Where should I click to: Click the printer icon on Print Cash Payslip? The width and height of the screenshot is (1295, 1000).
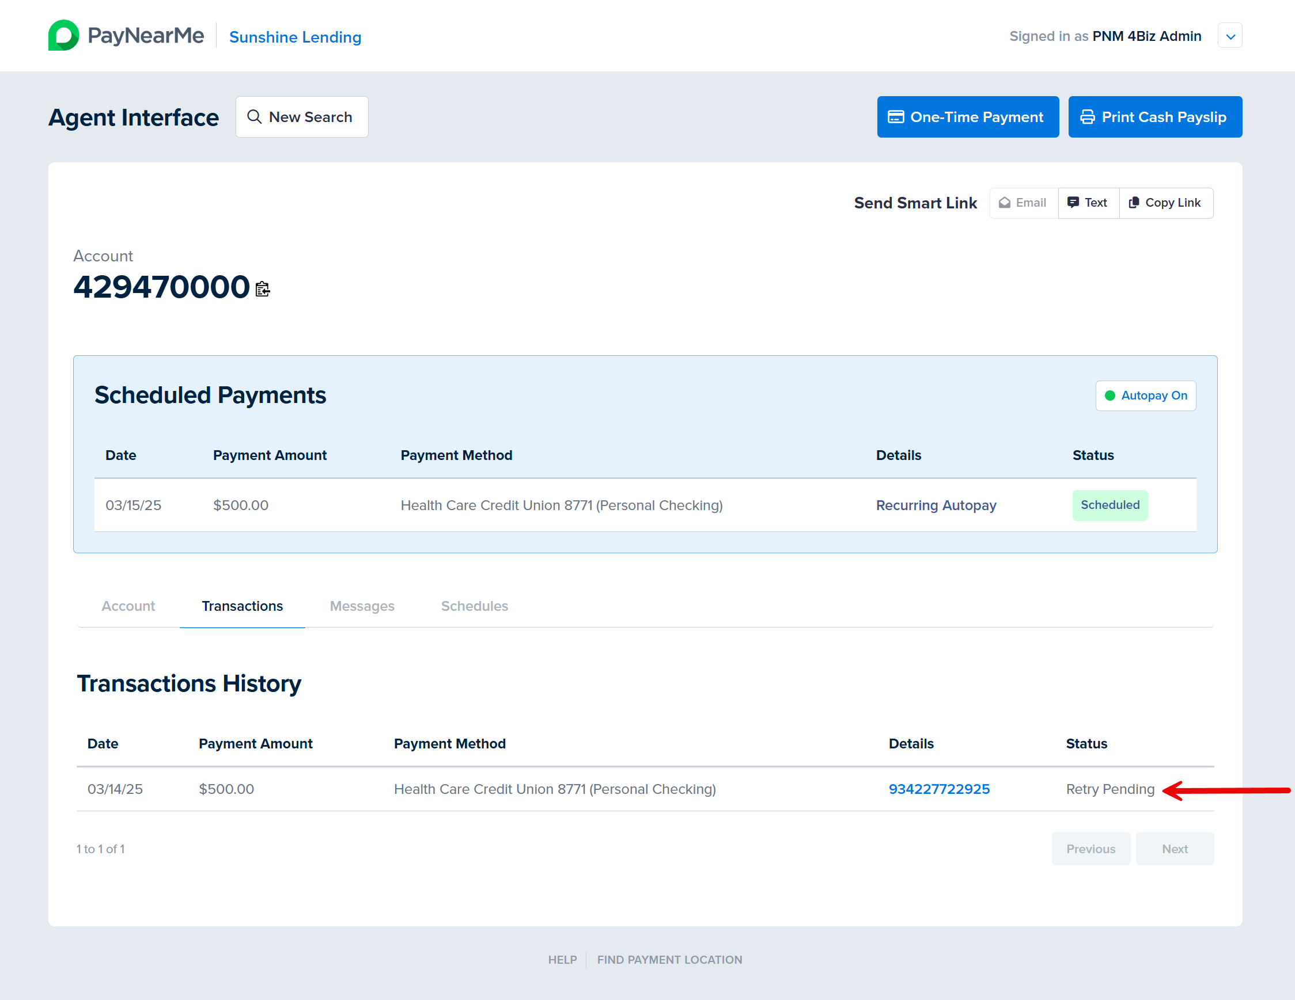tap(1087, 117)
